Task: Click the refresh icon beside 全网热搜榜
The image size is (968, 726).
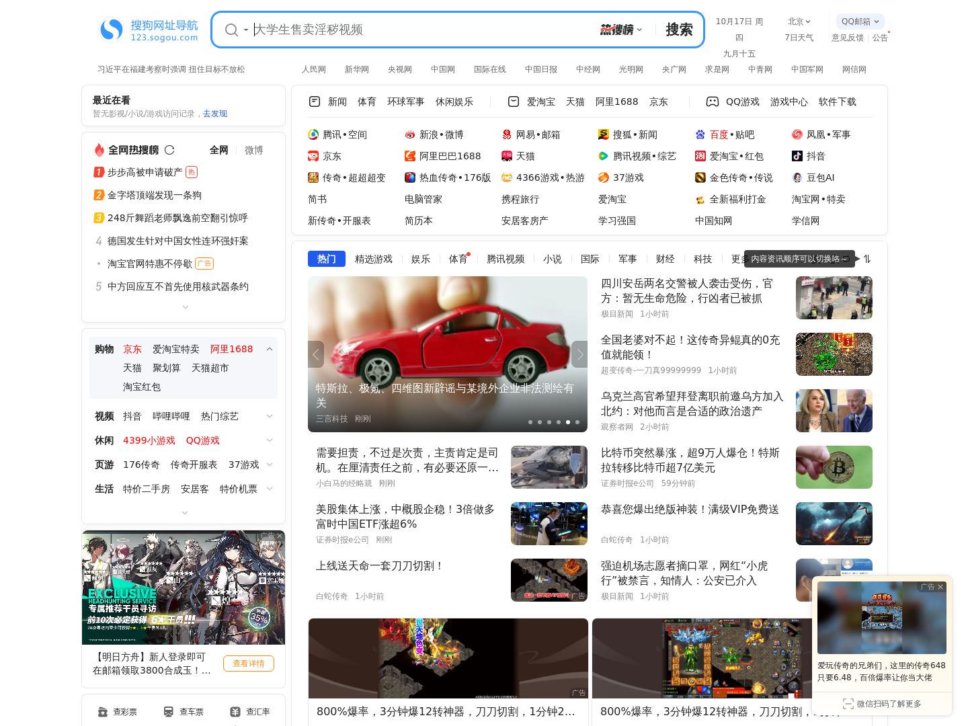Action: click(169, 150)
